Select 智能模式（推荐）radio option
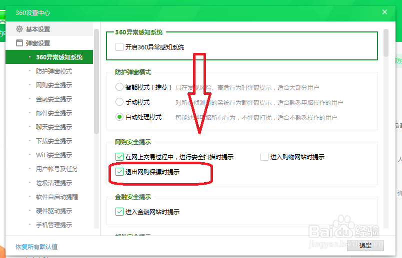 [x=119, y=87]
